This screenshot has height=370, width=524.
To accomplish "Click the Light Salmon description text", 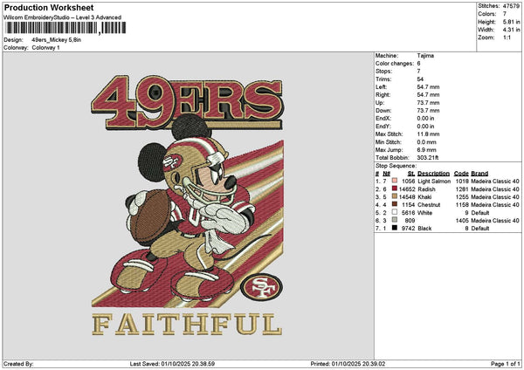I will pos(434,181).
